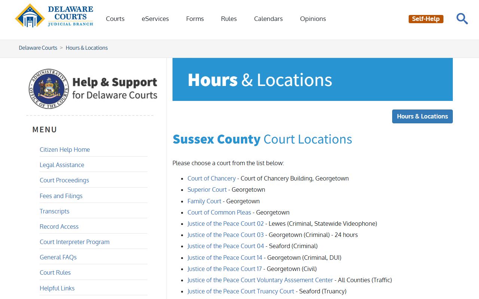Open Justice of the Peace Court 04
Viewport: 479px width, 299px height.
(226, 246)
